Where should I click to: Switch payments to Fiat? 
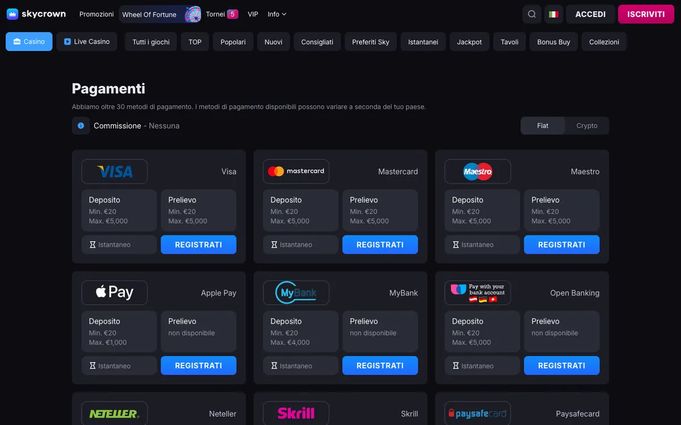click(x=543, y=126)
